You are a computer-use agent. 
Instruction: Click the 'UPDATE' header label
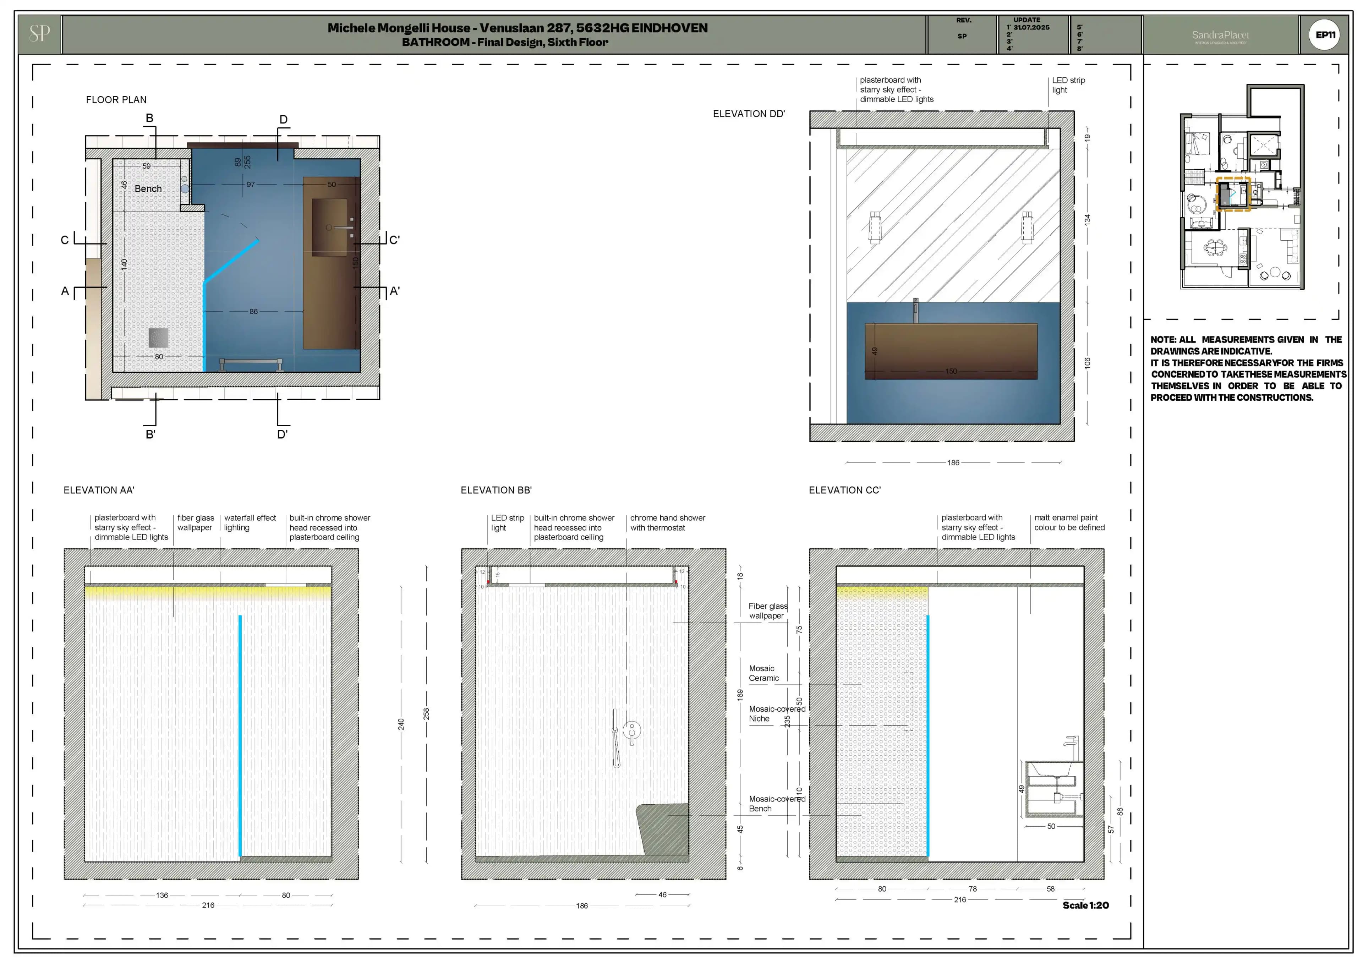1027,20
